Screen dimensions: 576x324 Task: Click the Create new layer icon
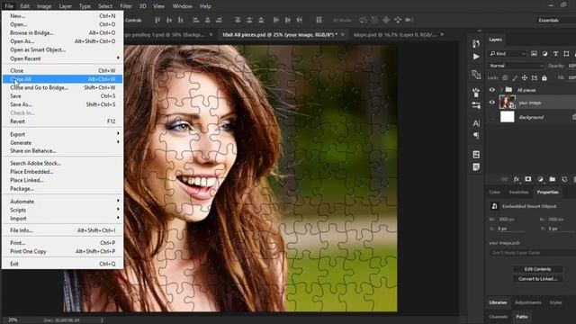564,179
